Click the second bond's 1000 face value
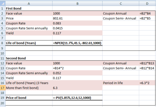 coord(77,63)
